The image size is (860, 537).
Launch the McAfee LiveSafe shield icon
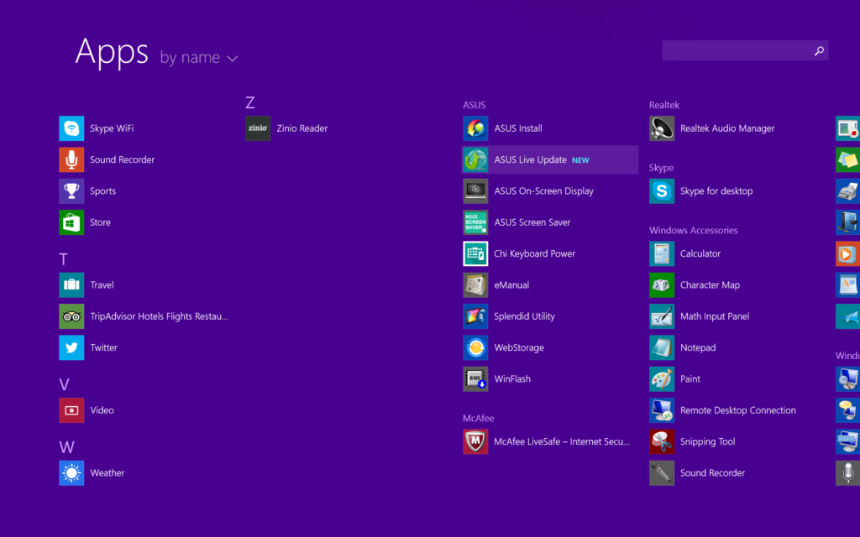click(x=475, y=441)
